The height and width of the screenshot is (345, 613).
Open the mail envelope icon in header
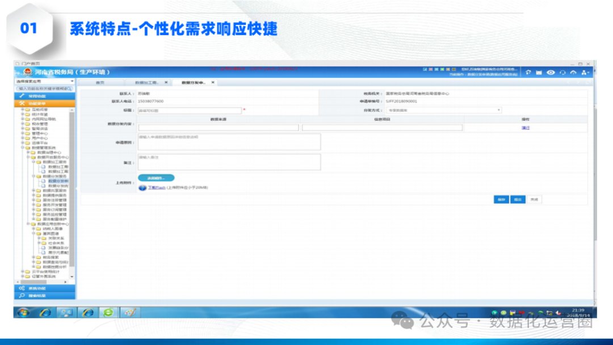(x=539, y=72)
